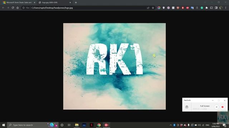The width and height of the screenshot is (229, 128).
Task: Reload the current page
Action: click(x=13, y=8)
